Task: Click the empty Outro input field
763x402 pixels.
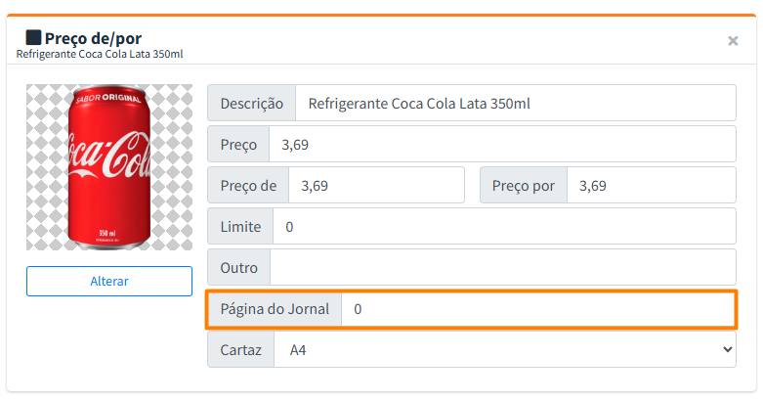Action: pos(502,268)
